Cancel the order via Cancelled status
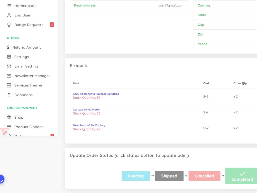This screenshot has height=193, width=257. tap(204, 176)
